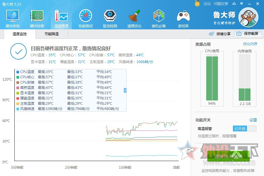Click the Weibo share icon
Screen dimensions: 264x176
point(211,34)
